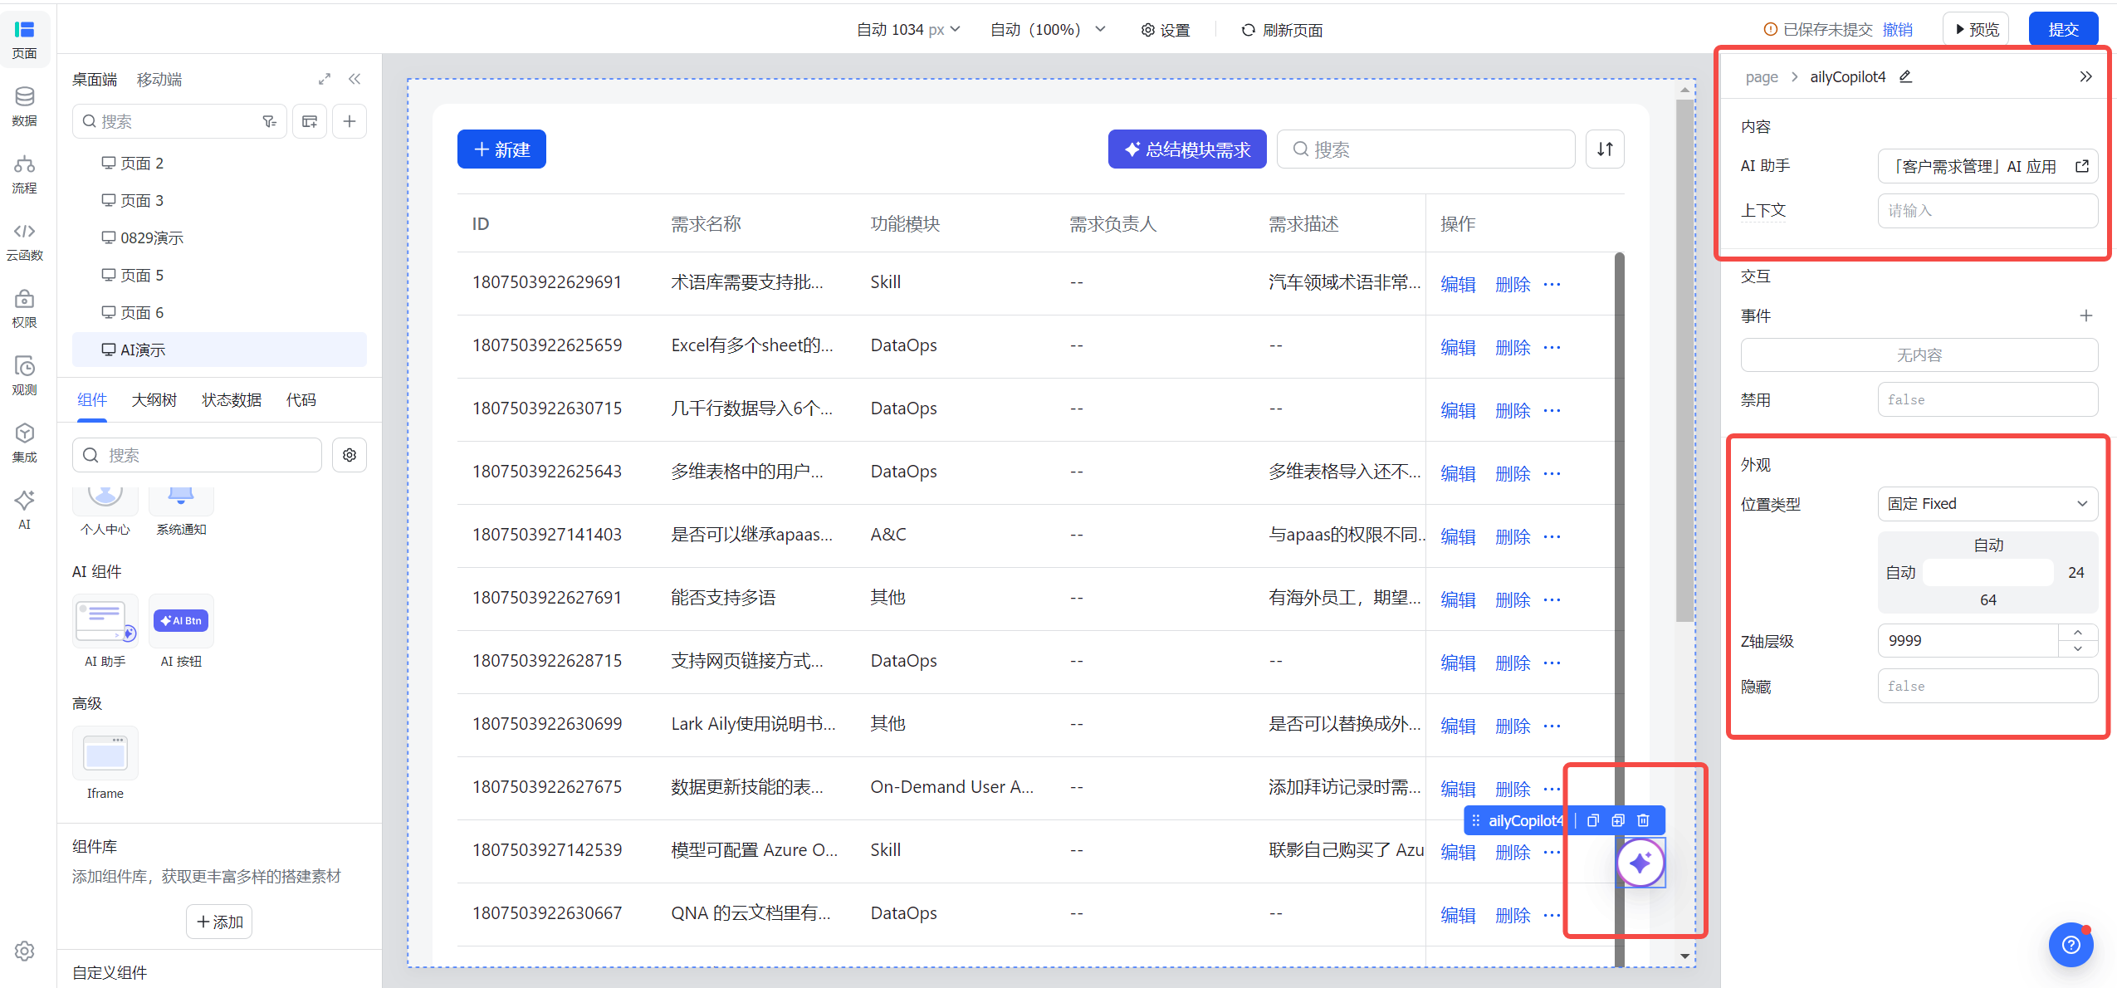Select the AI 按钮 component thumbnail
Screen dimensions: 2117x988
pos(181,632)
